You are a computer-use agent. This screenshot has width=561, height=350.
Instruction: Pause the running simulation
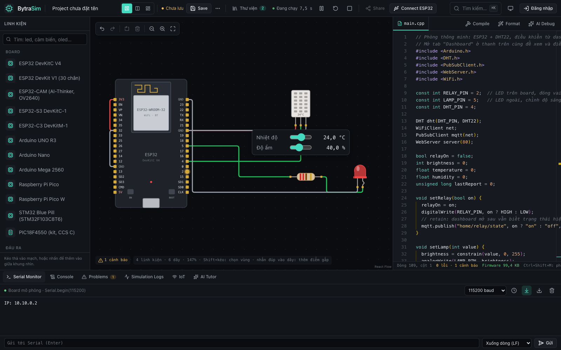click(x=322, y=8)
